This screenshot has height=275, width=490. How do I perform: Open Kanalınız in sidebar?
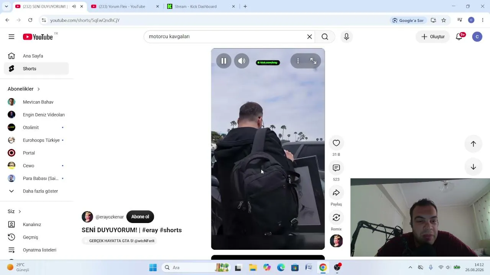tap(36, 225)
